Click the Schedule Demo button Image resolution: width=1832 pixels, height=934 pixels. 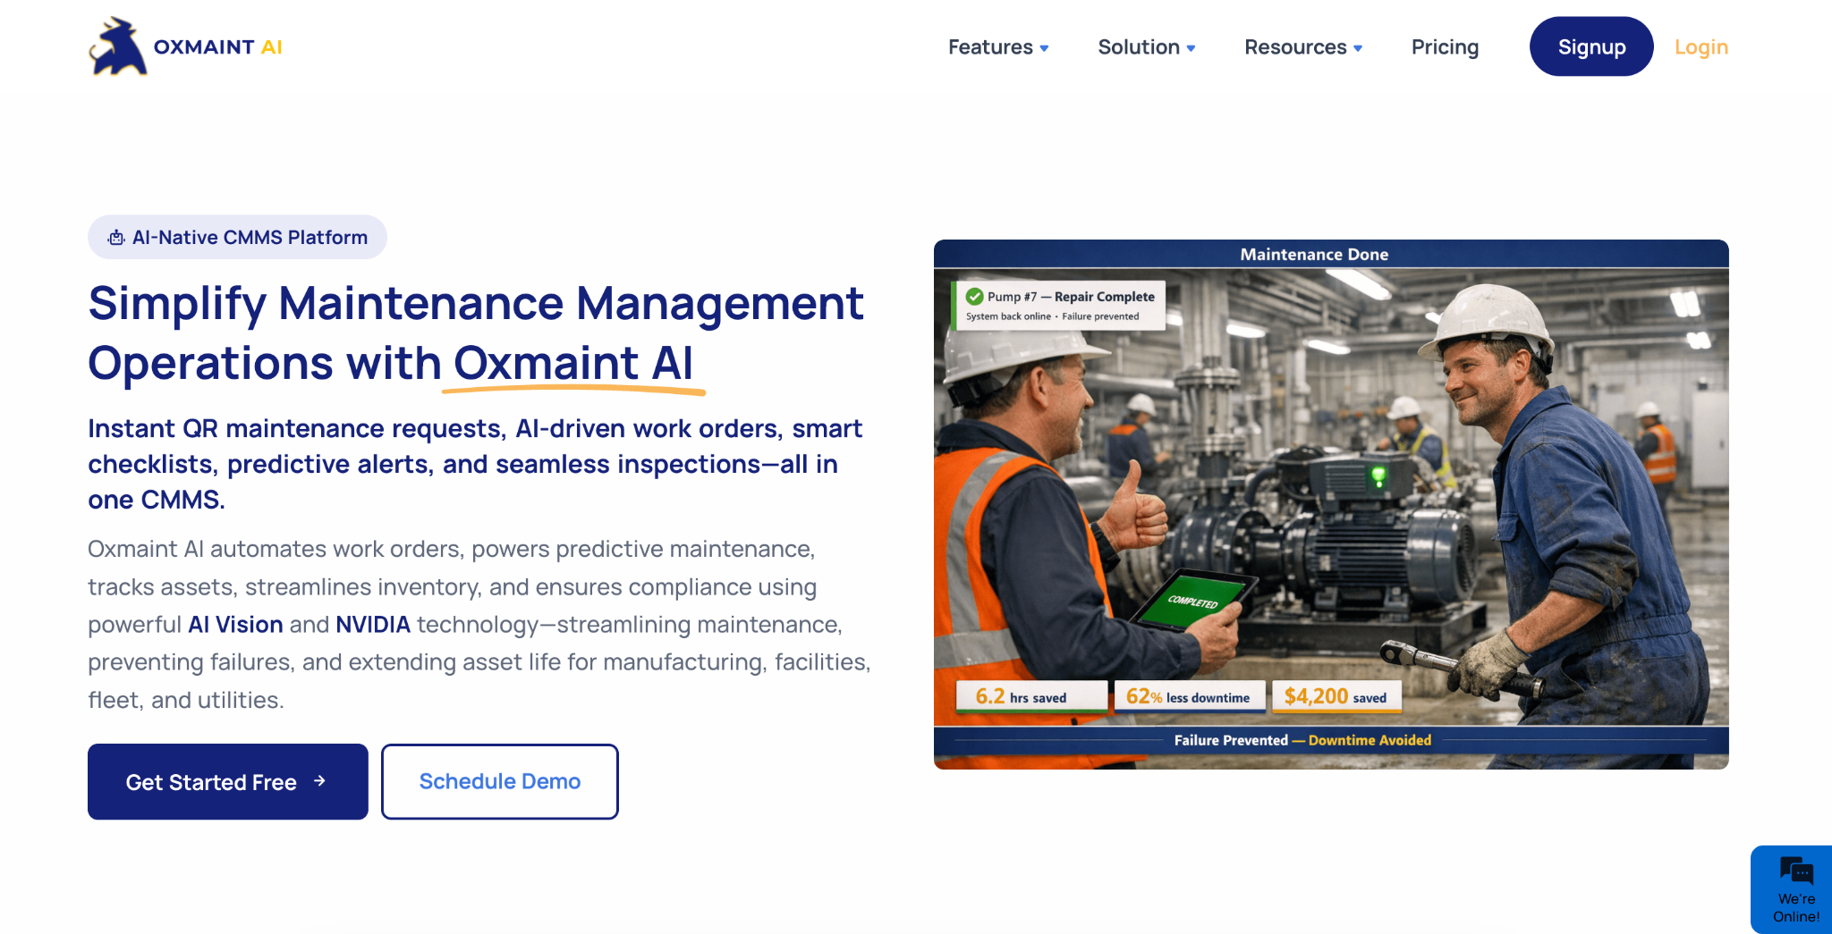[499, 781]
